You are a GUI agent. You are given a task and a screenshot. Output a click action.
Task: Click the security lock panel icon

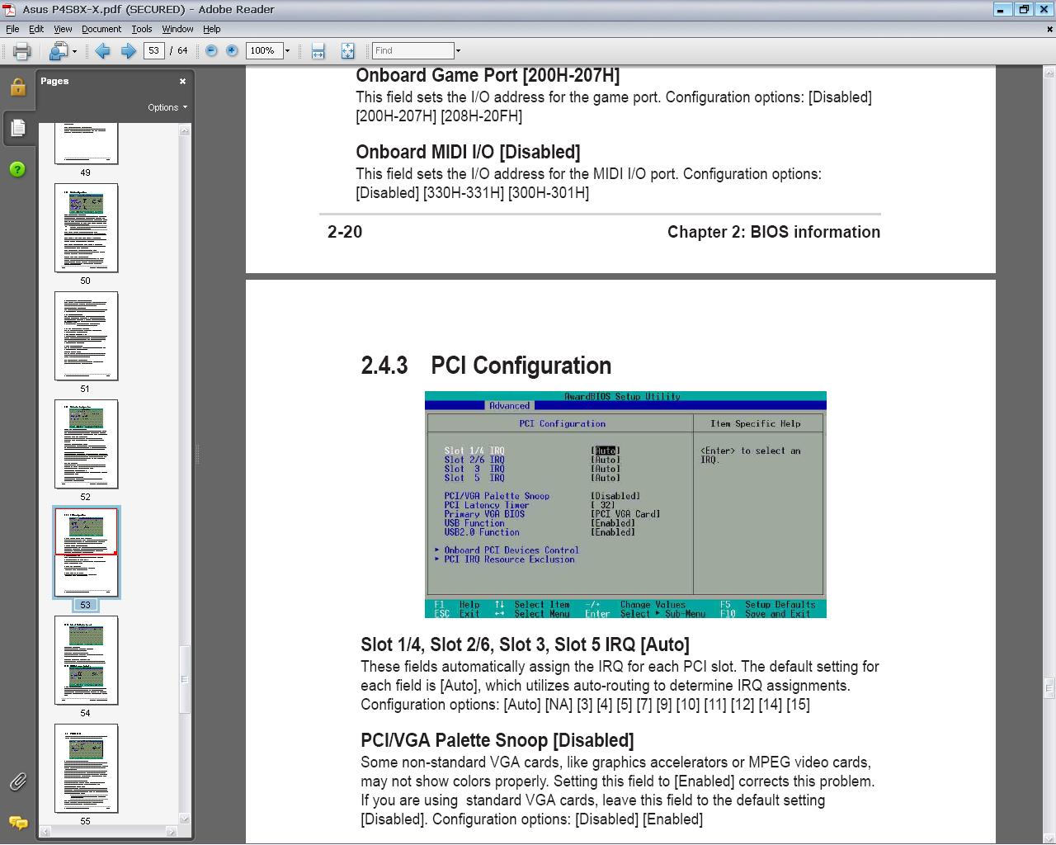17,87
